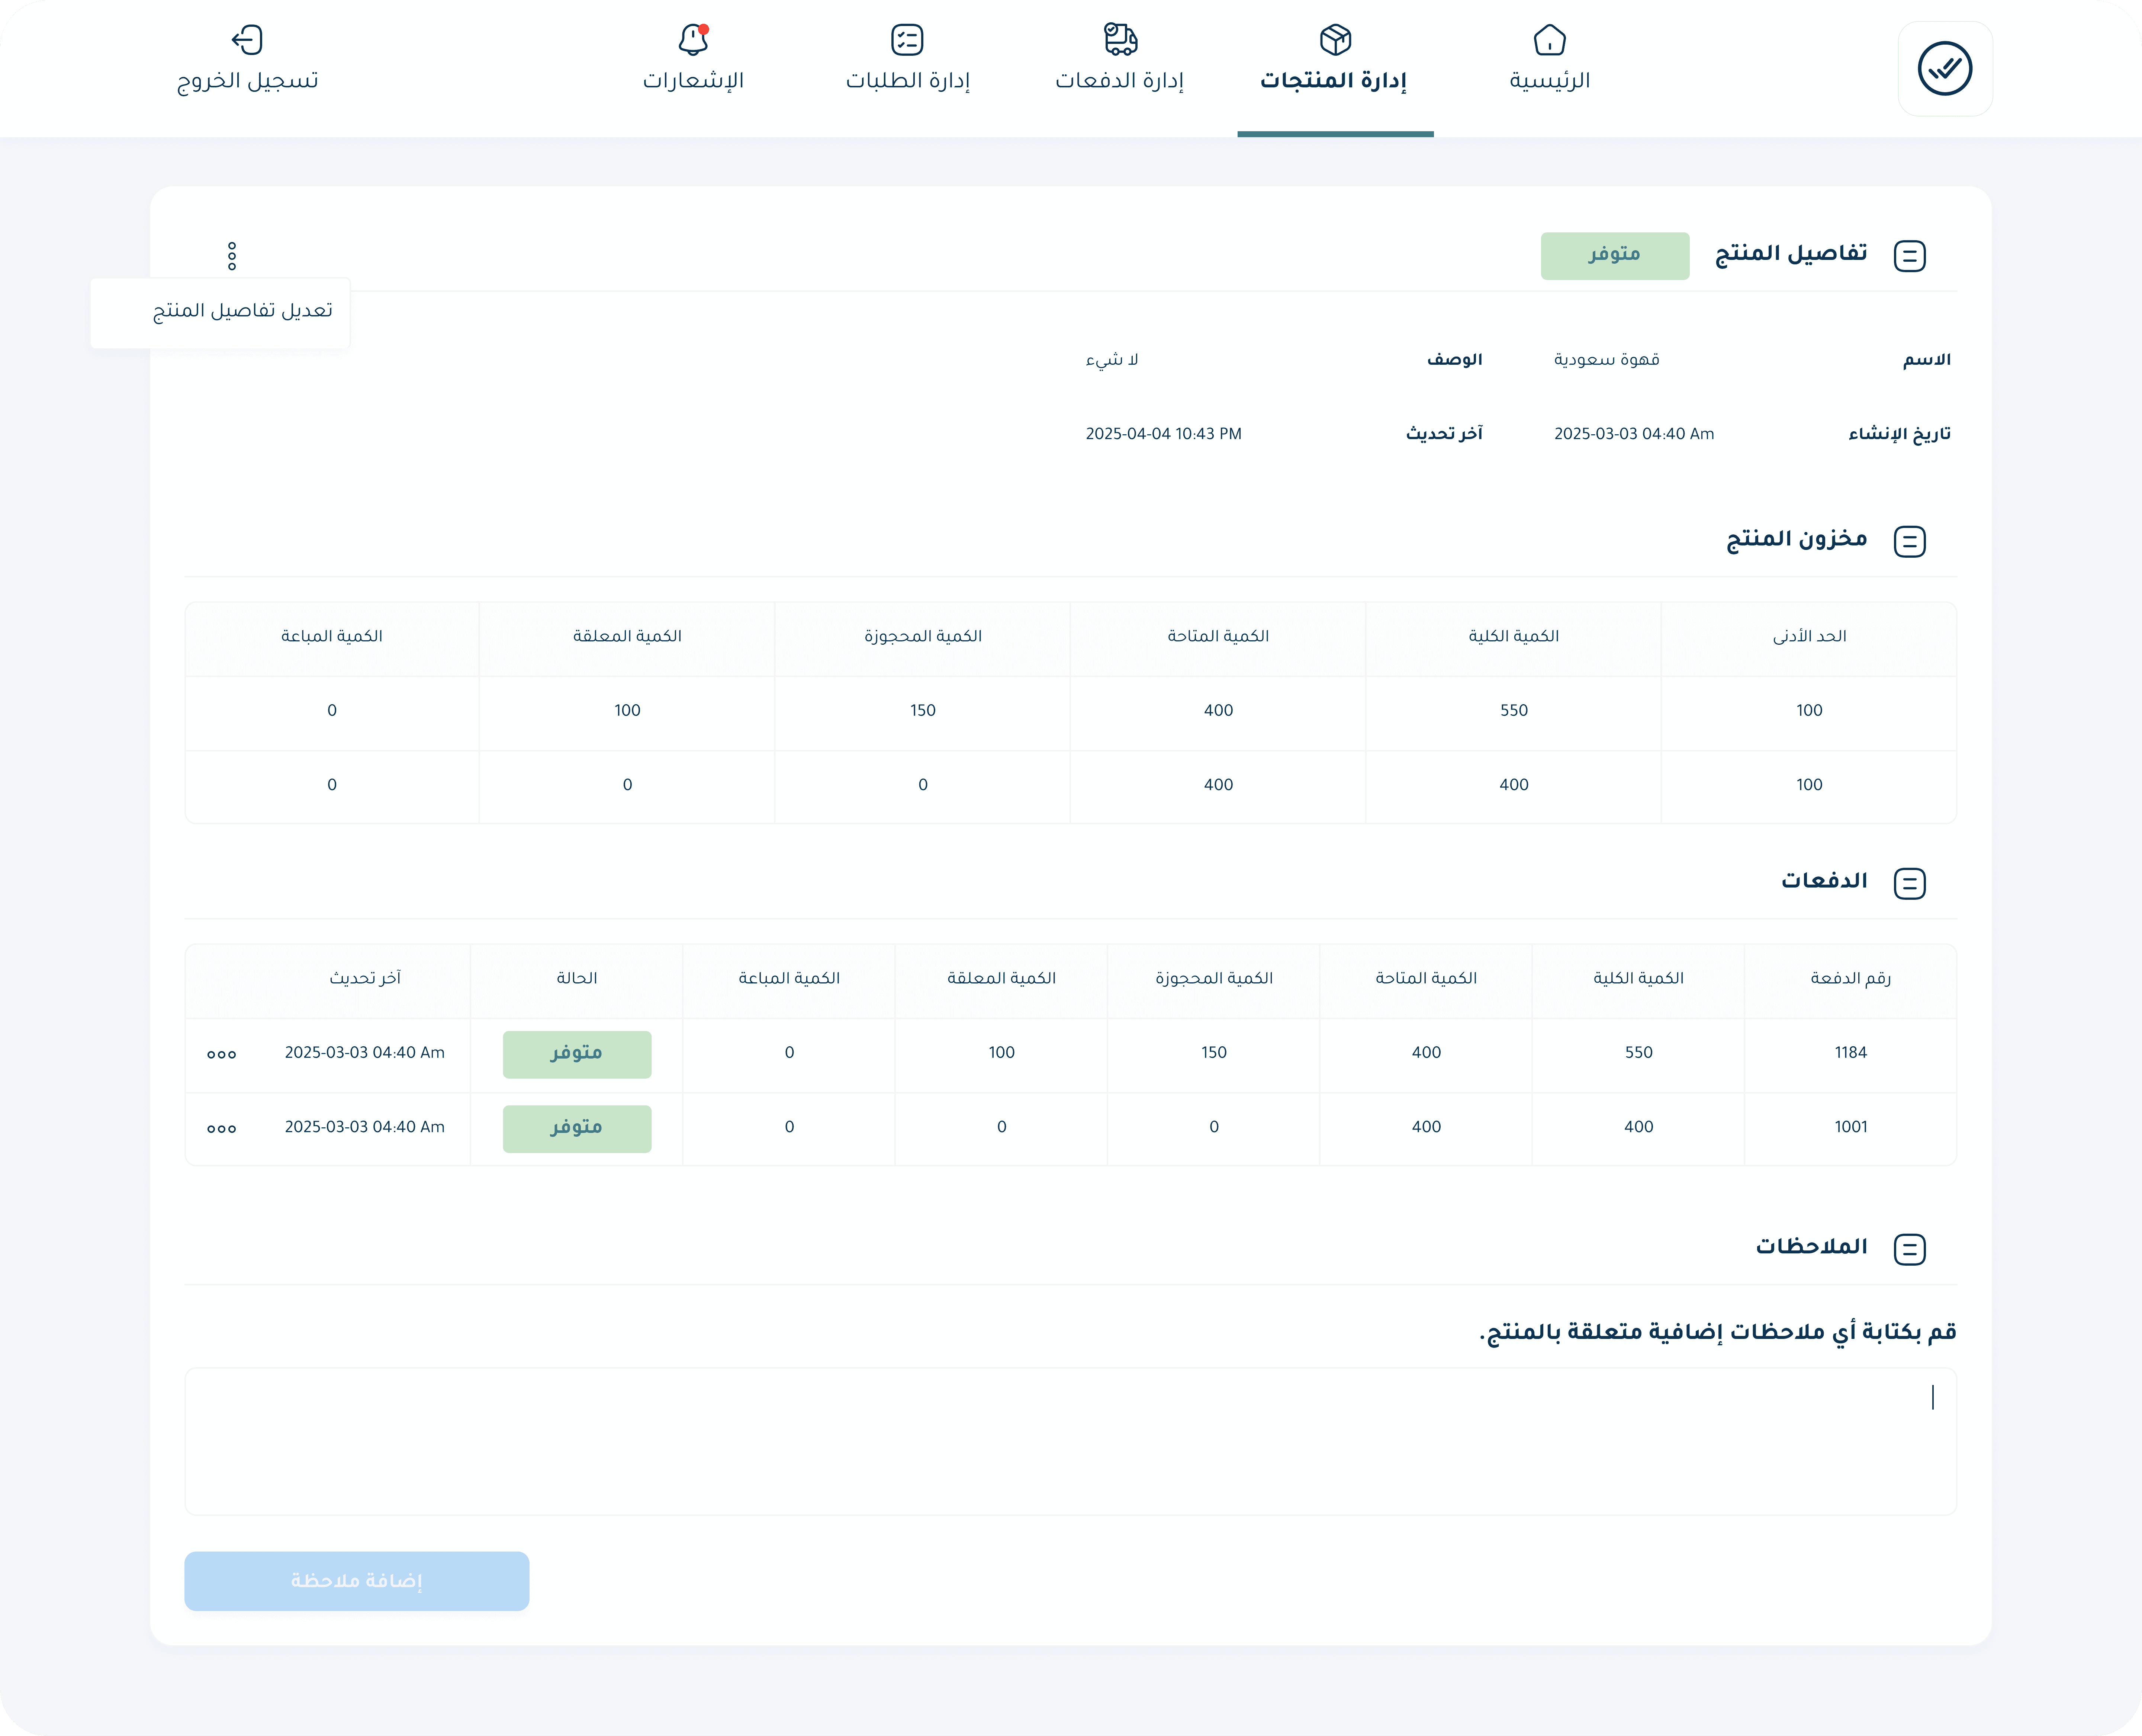Collapse the مخزون المنتج section icon
The image size is (2142, 1736).
(x=1909, y=542)
